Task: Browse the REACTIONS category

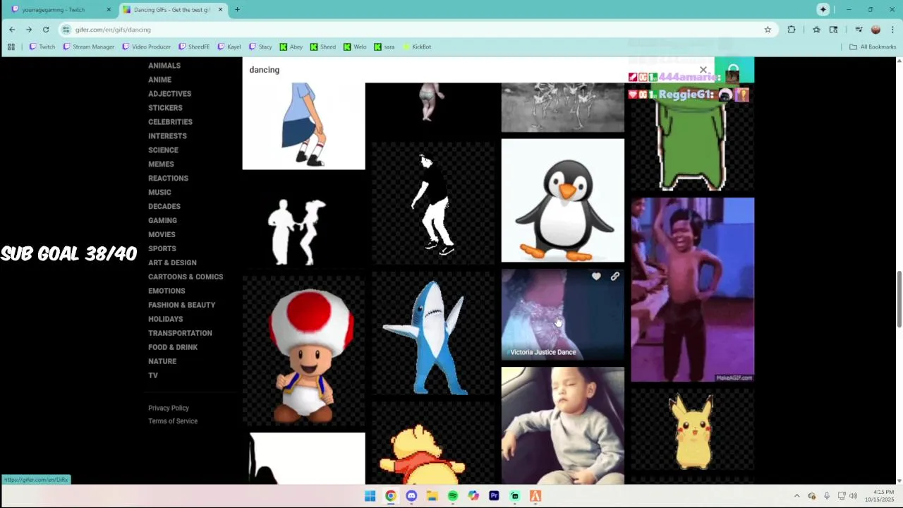Action: pyautogui.click(x=168, y=179)
